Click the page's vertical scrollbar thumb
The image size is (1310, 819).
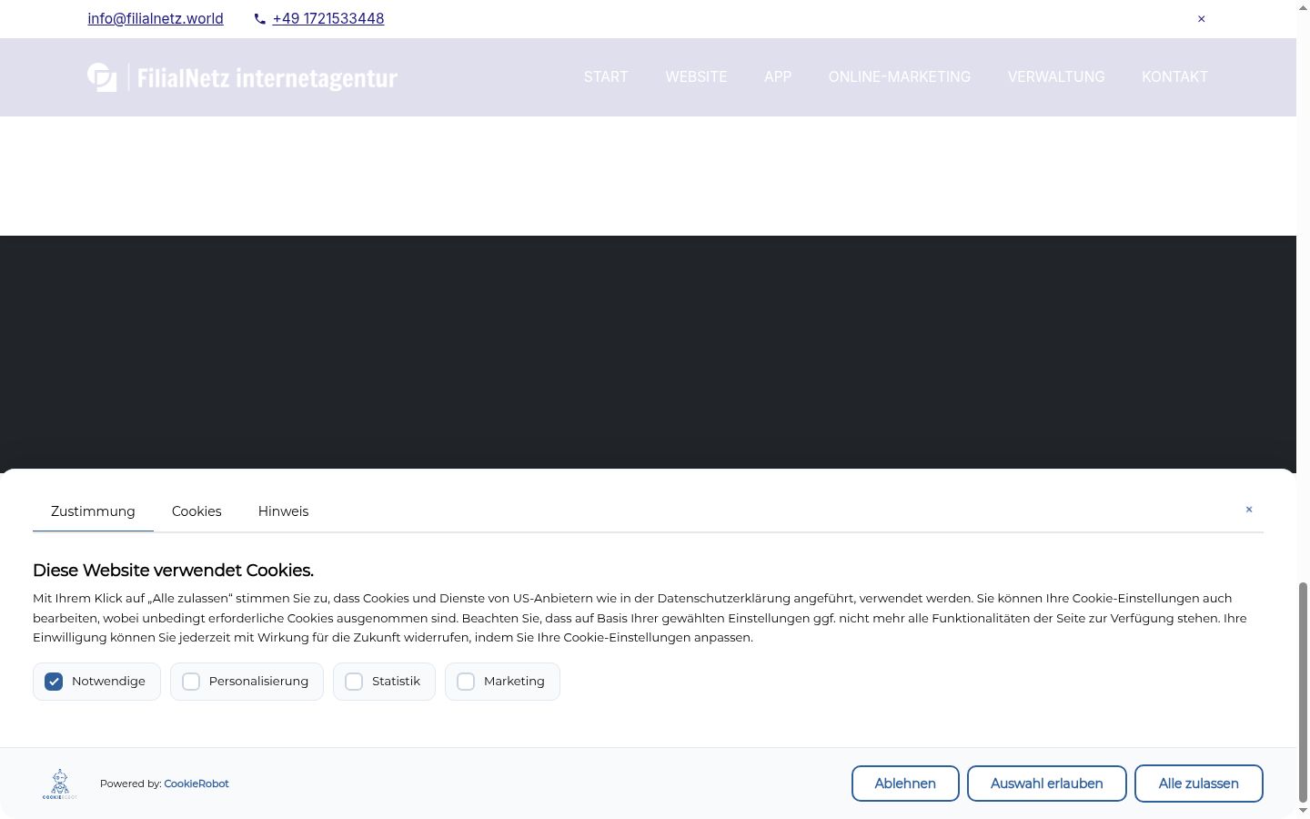click(x=1303, y=692)
